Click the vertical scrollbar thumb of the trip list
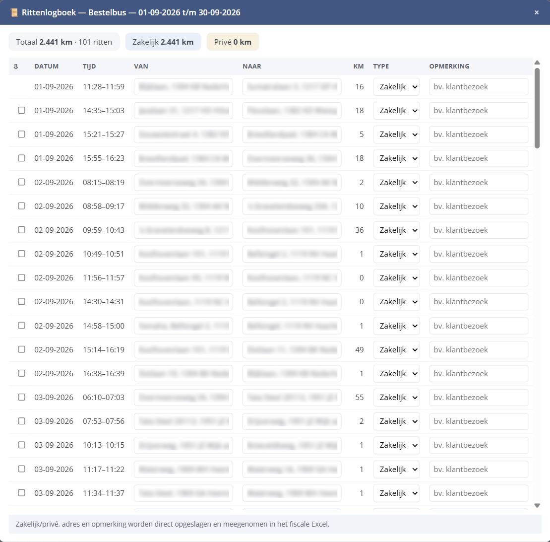This screenshot has width=550, height=542. [537, 108]
